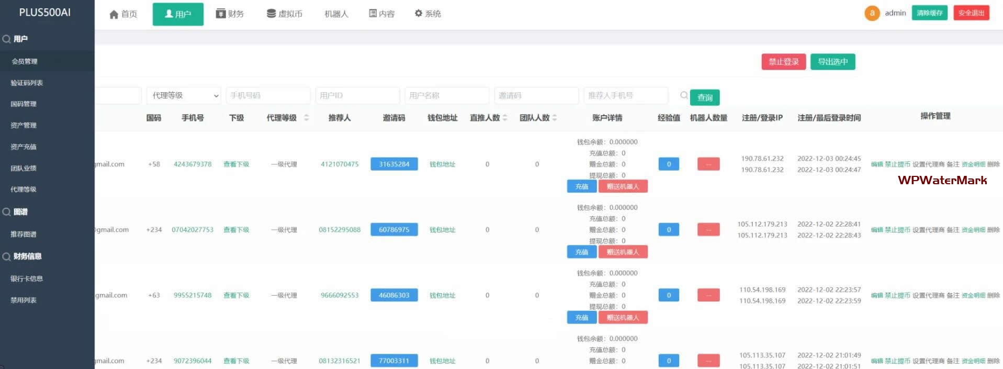Viewport: 1003px width, 369px height.
Task: Open 验证码列表 in the sidebar
Action: pos(27,83)
